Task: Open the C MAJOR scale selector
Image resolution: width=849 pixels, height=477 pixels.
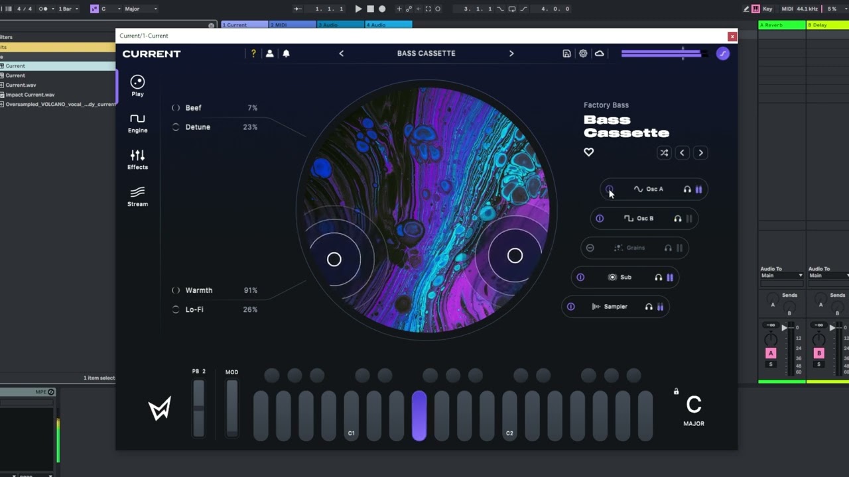Action: coord(694,411)
